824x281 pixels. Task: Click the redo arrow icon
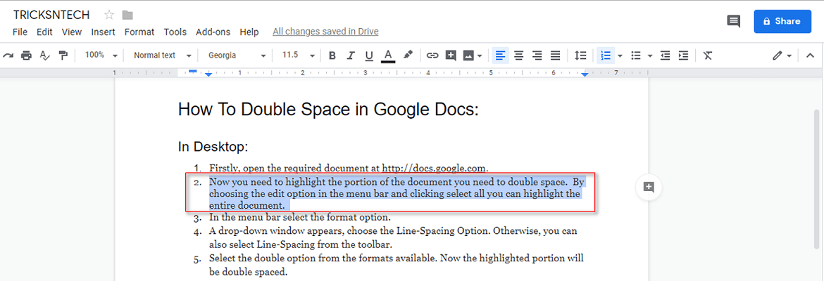8,55
